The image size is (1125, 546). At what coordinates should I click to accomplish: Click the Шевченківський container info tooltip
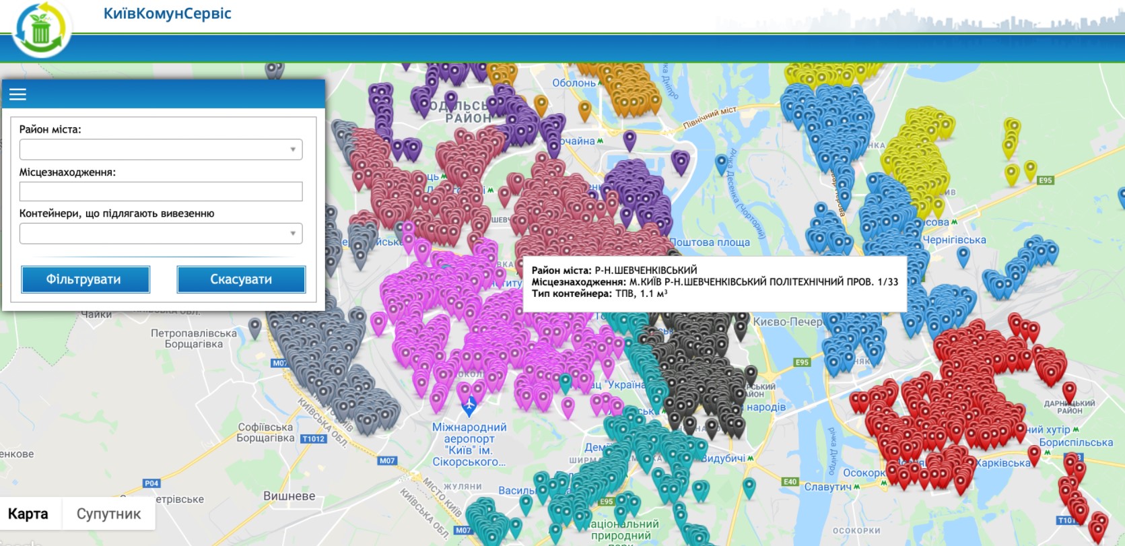[714, 282]
